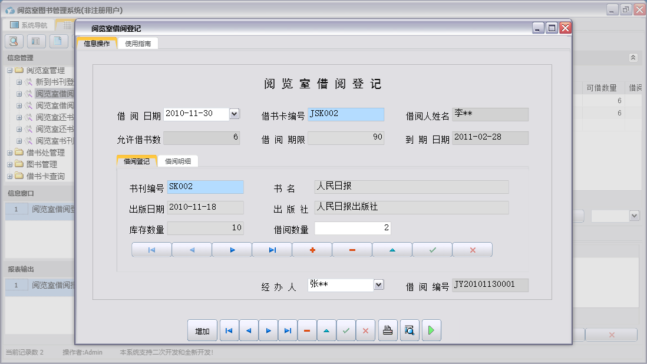This screenshot has width=647, height=364.
Task: Click red X cancel in detail navigator
Action: click(x=473, y=250)
